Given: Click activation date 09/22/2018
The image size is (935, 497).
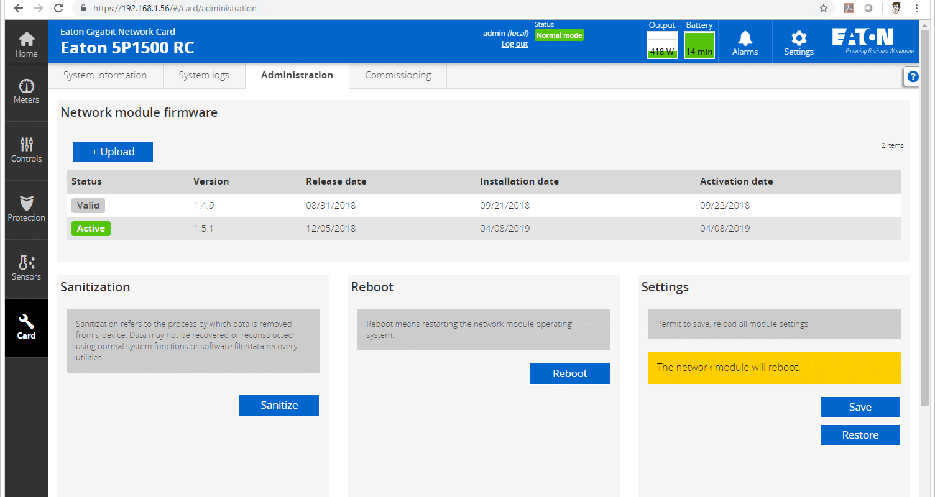Looking at the screenshot, I should click(725, 206).
